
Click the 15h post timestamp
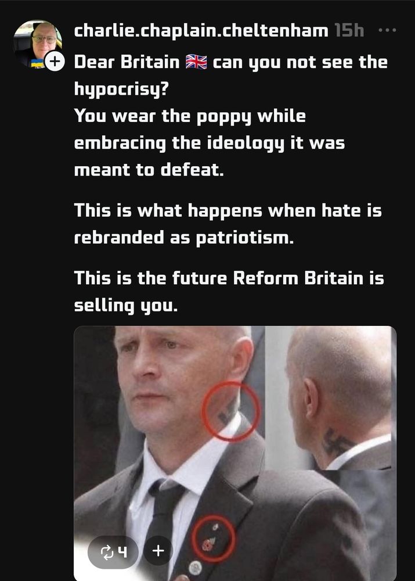(349, 30)
